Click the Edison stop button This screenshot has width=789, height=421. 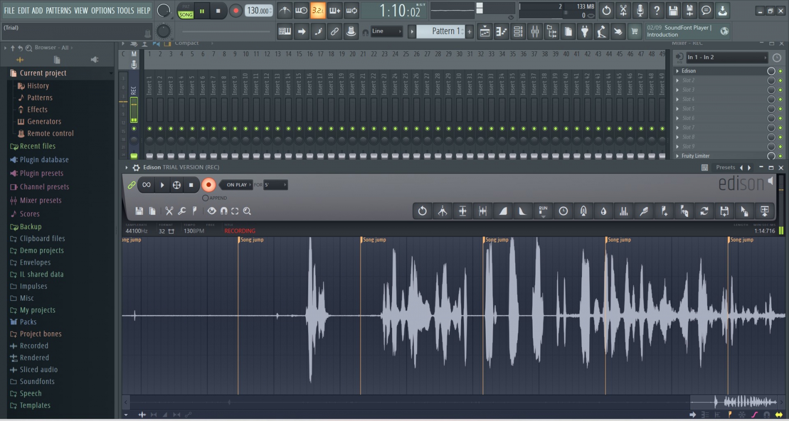[x=191, y=185]
